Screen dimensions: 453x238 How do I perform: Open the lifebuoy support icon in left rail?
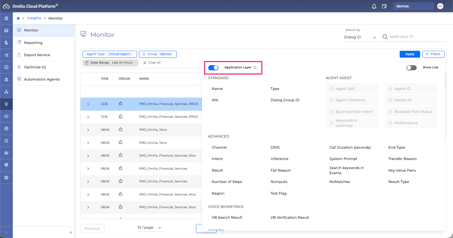pos(6,178)
